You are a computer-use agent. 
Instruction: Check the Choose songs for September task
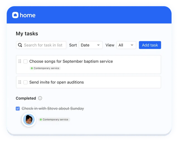[x=25, y=61]
